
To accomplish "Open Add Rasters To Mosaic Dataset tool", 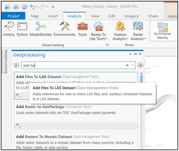I will point(76,141).
